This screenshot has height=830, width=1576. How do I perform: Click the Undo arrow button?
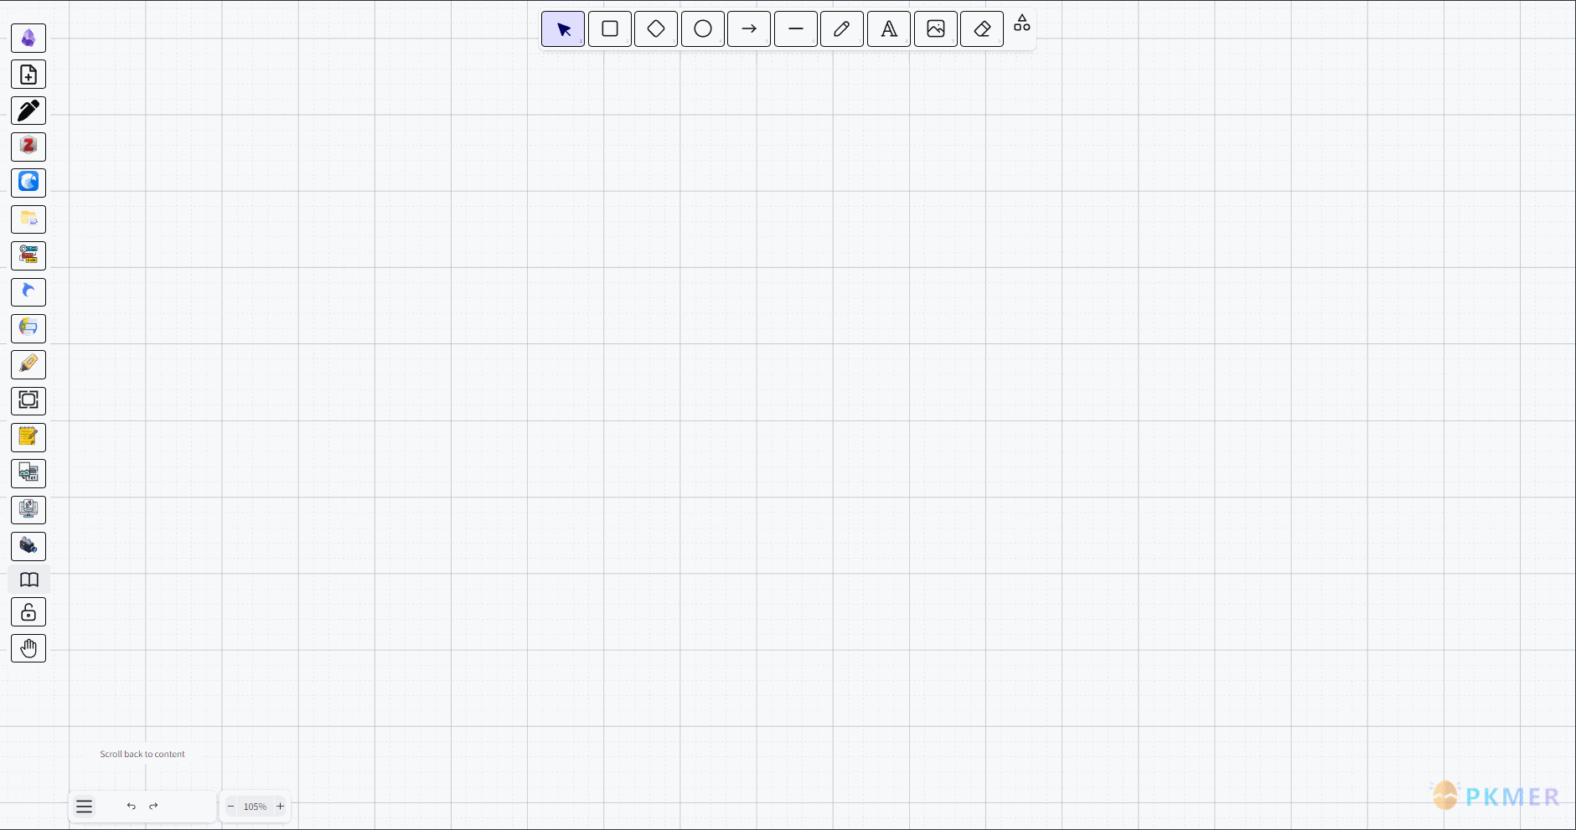click(x=132, y=807)
